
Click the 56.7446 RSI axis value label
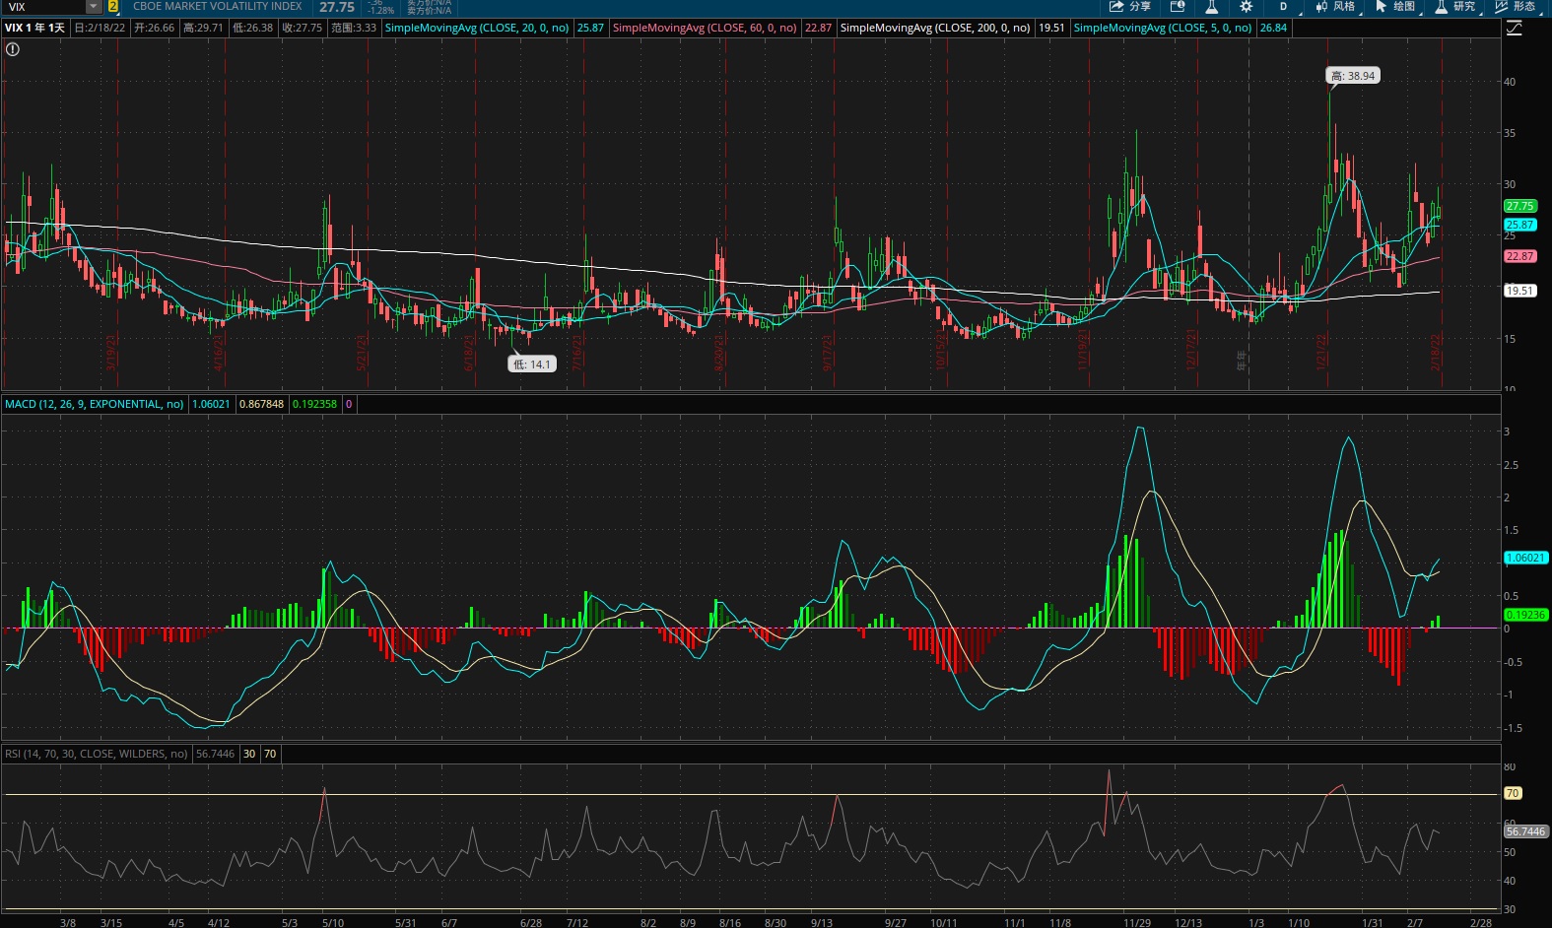1525,831
